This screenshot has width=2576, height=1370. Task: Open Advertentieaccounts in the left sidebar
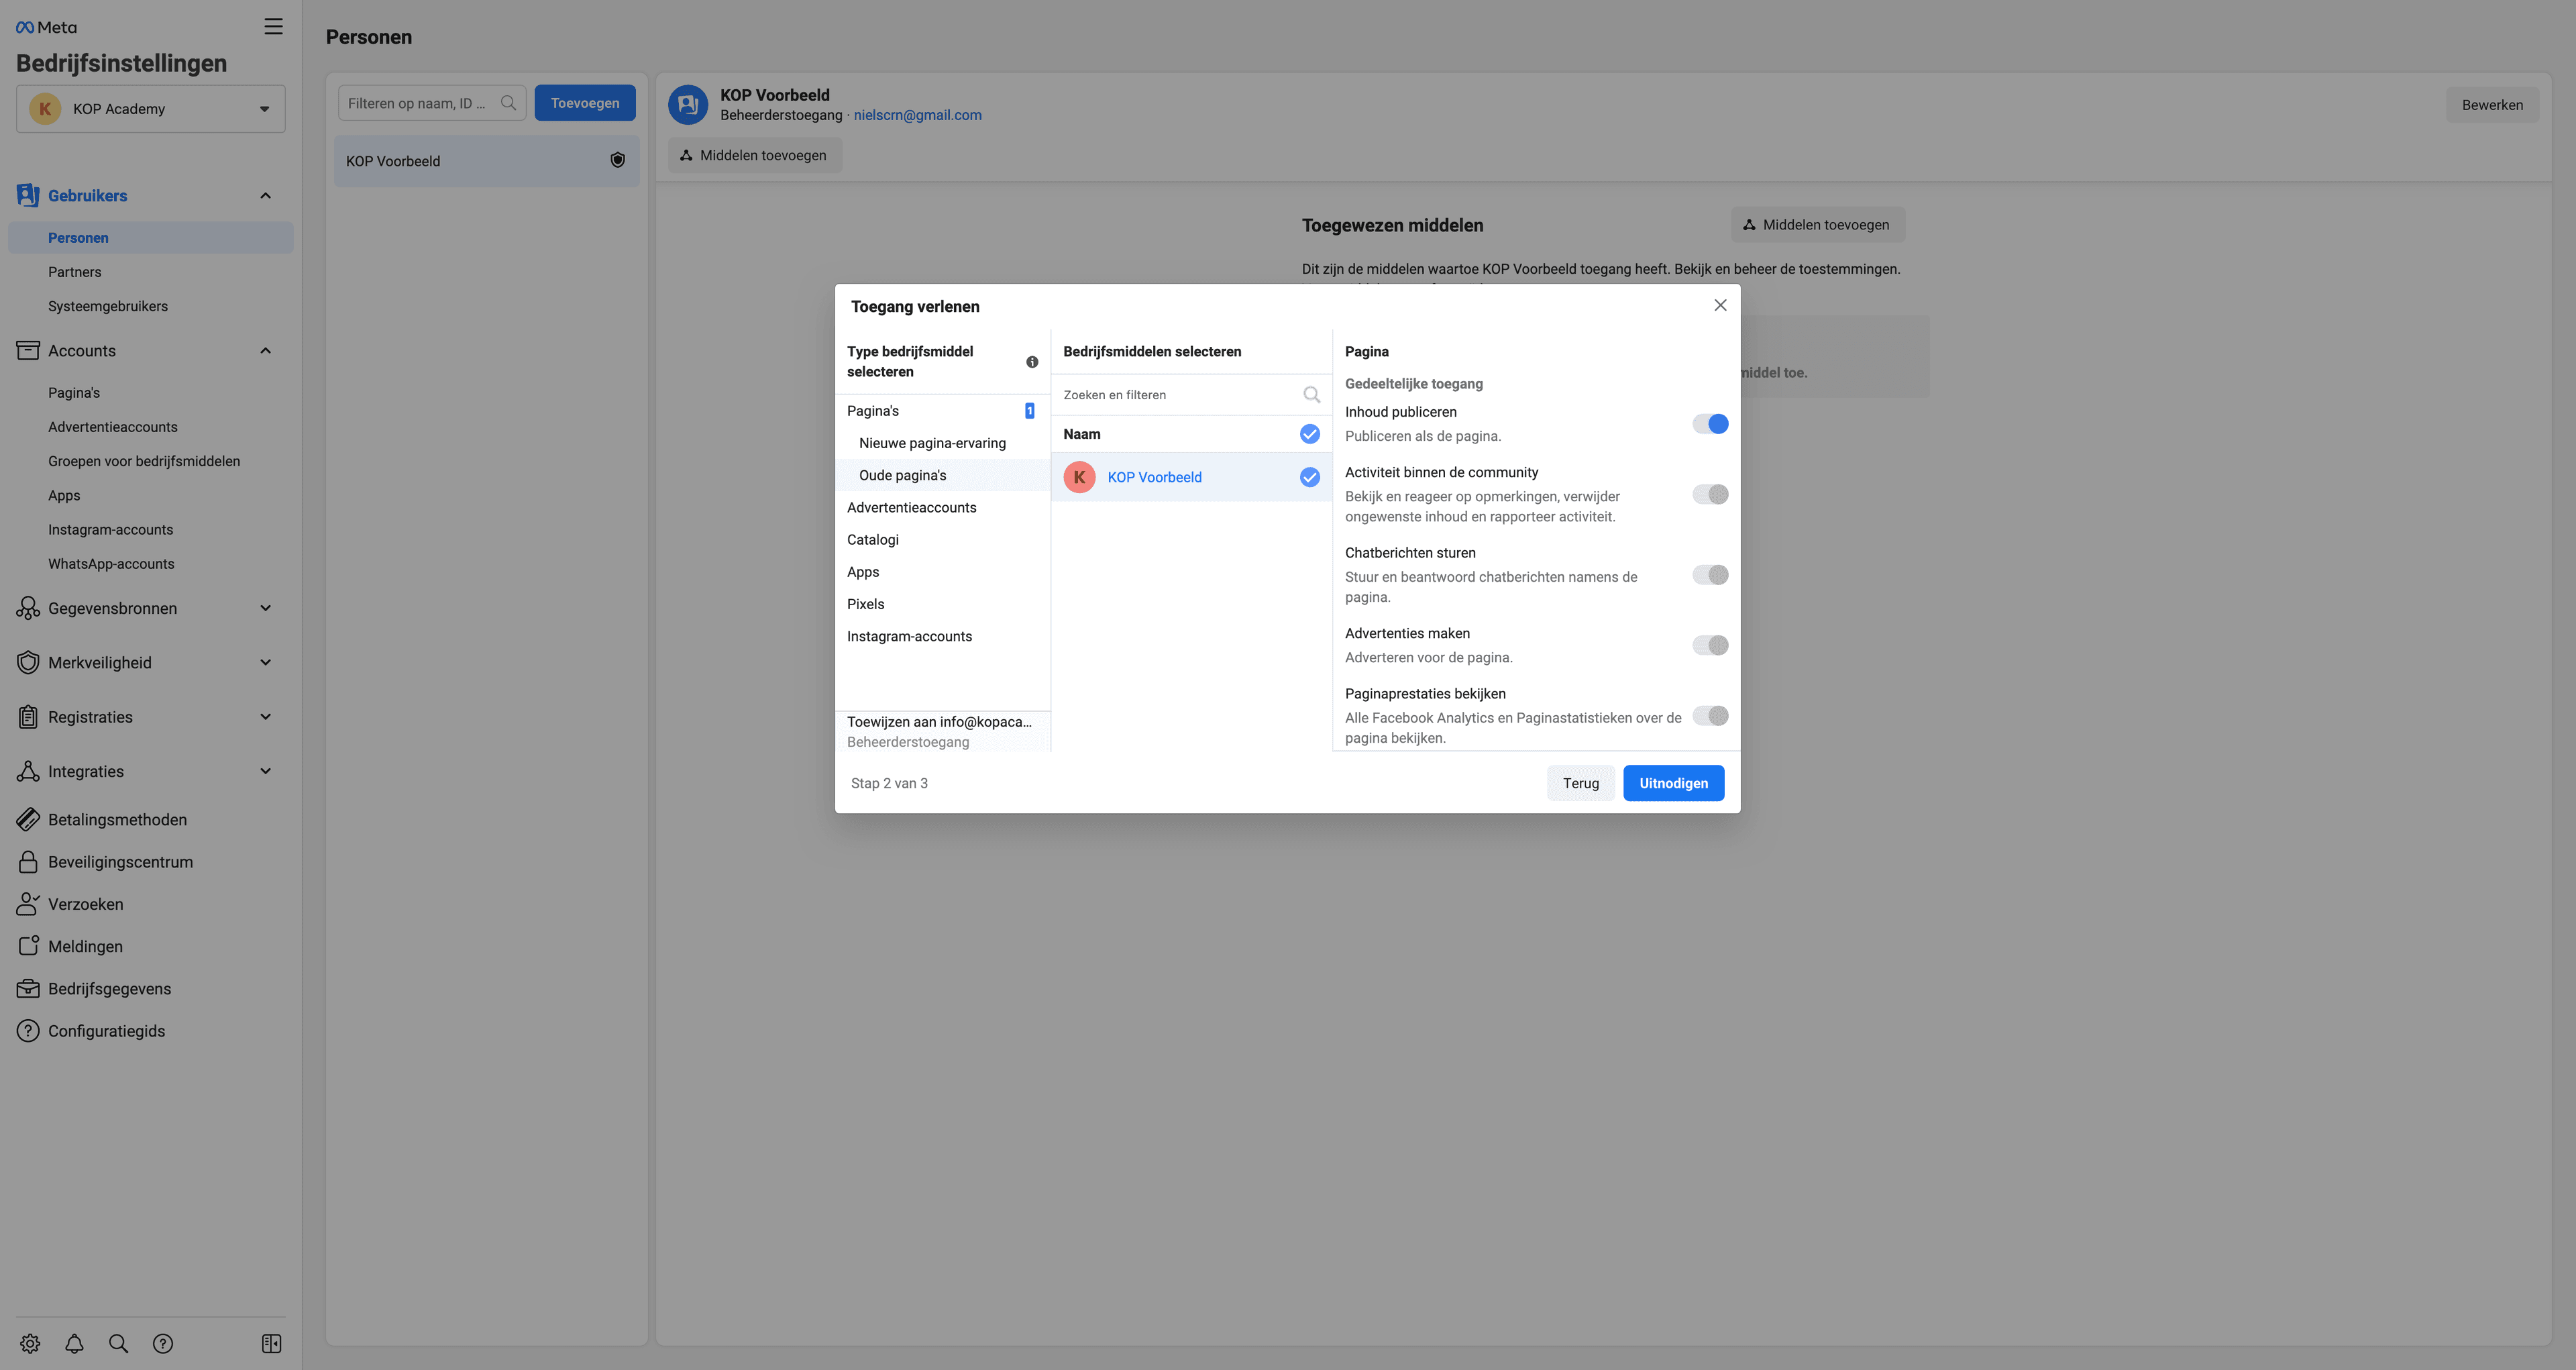pyautogui.click(x=113, y=427)
